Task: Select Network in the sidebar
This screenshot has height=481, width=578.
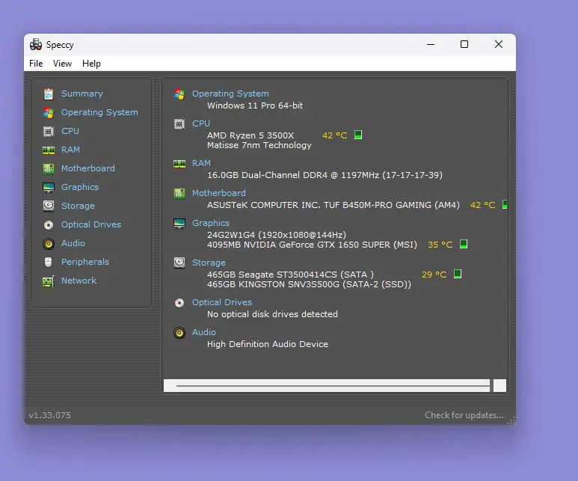Action: (79, 281)
